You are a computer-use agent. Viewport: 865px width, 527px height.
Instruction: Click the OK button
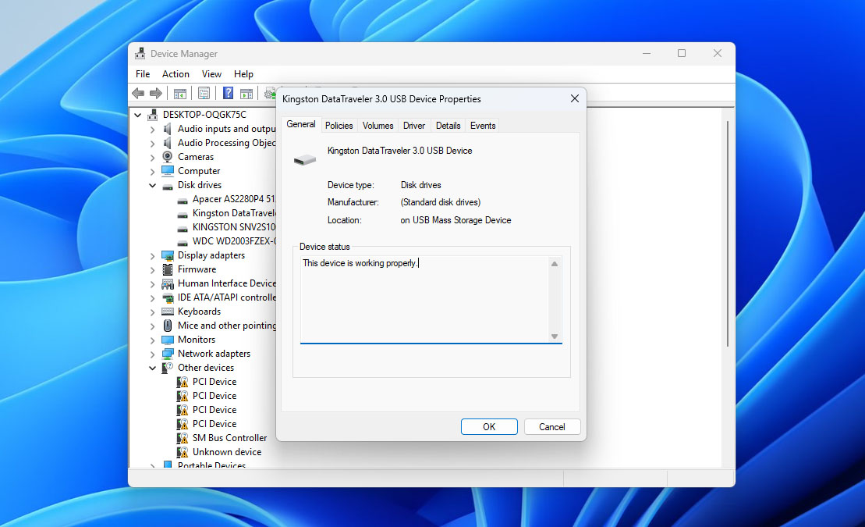489,426
